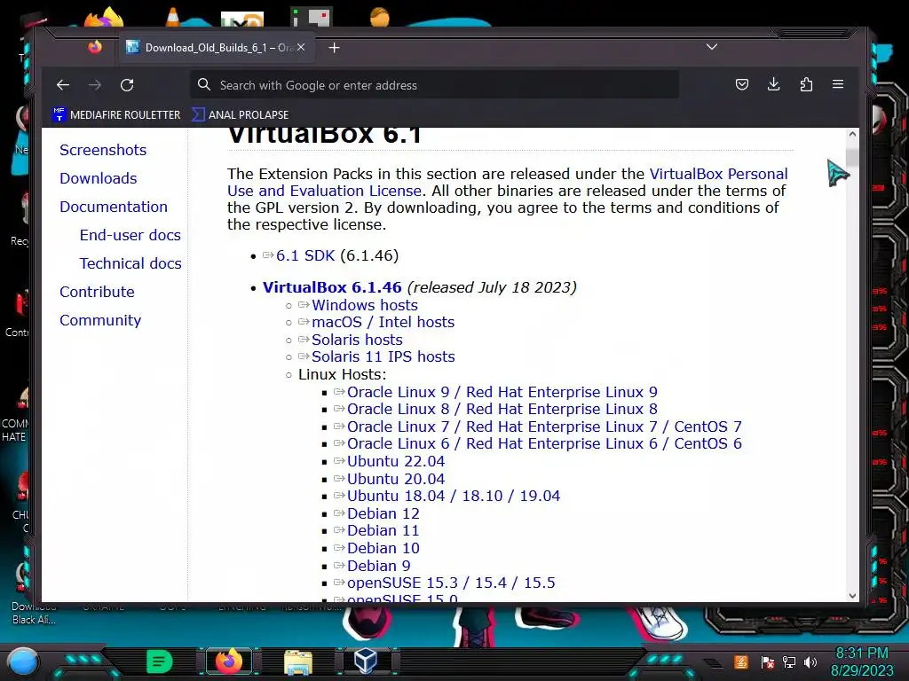Open the Community sidebar link
This screenshot has width=909, height=681.
coord(100,320)
